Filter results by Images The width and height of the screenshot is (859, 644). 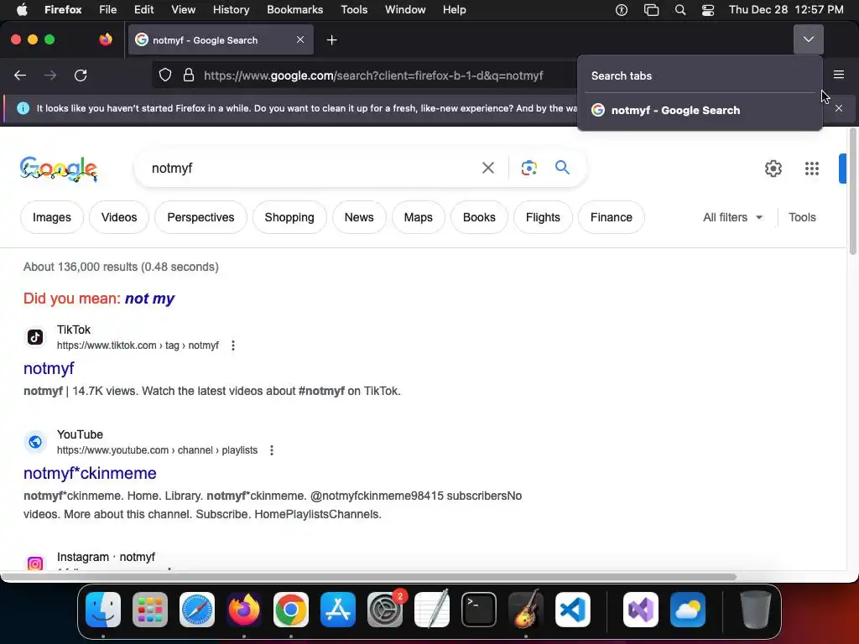click(x=52, y=217)
